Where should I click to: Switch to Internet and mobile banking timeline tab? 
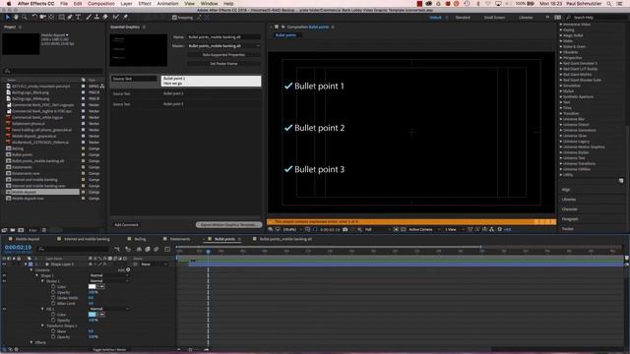tap(87, 239)
